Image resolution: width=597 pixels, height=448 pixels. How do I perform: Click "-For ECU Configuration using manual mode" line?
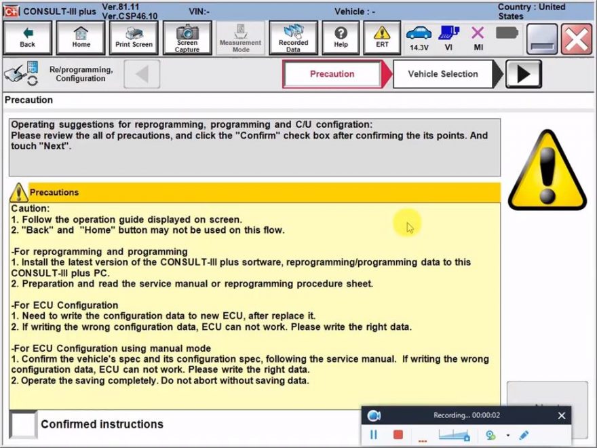[x=111, y=349]
